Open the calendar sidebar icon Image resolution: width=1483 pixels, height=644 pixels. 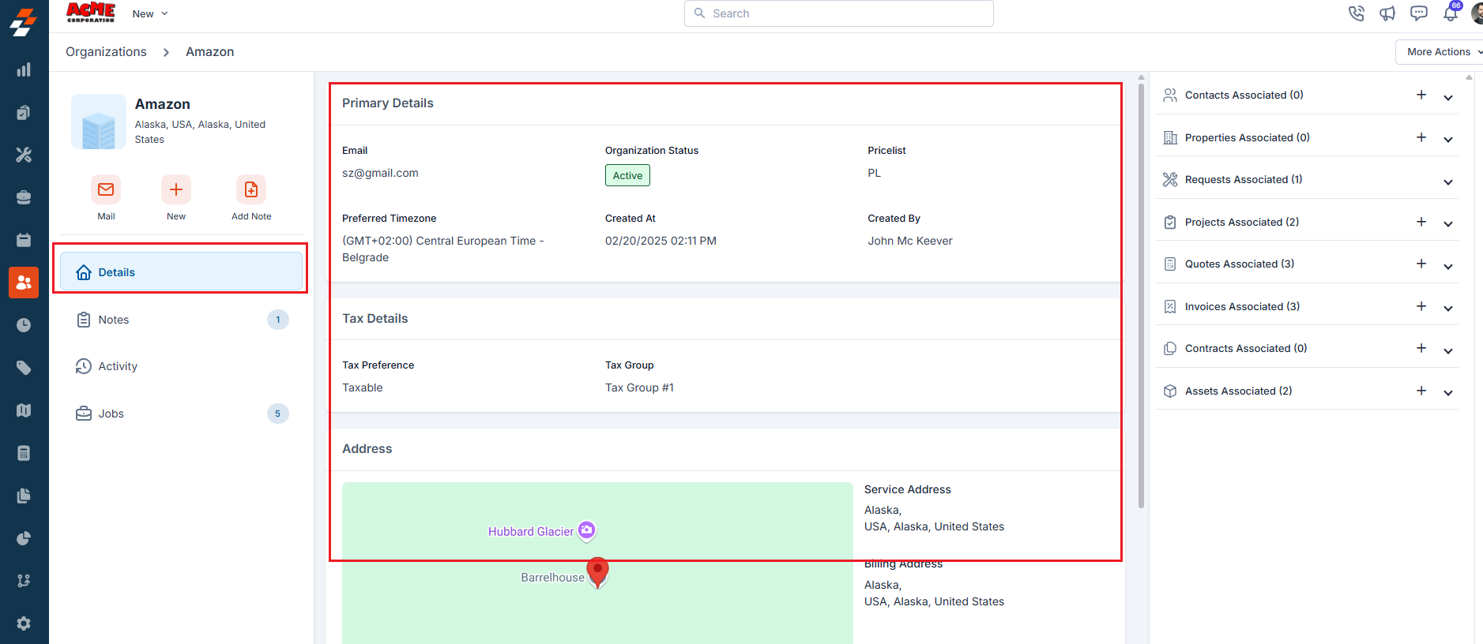pyautogui.click(x=24, y=240)
